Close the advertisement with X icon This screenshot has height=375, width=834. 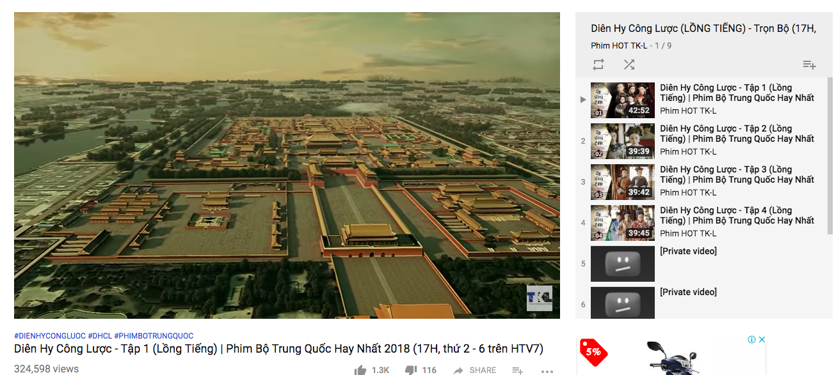(762, 340)
